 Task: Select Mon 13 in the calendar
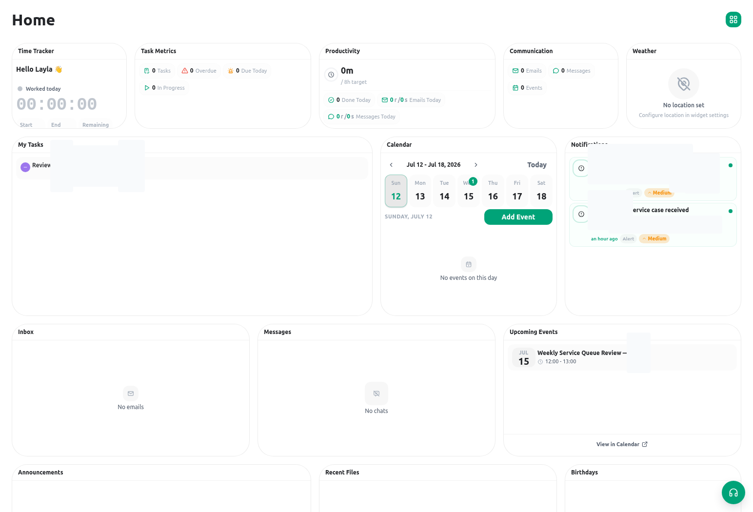click(420, 191)
